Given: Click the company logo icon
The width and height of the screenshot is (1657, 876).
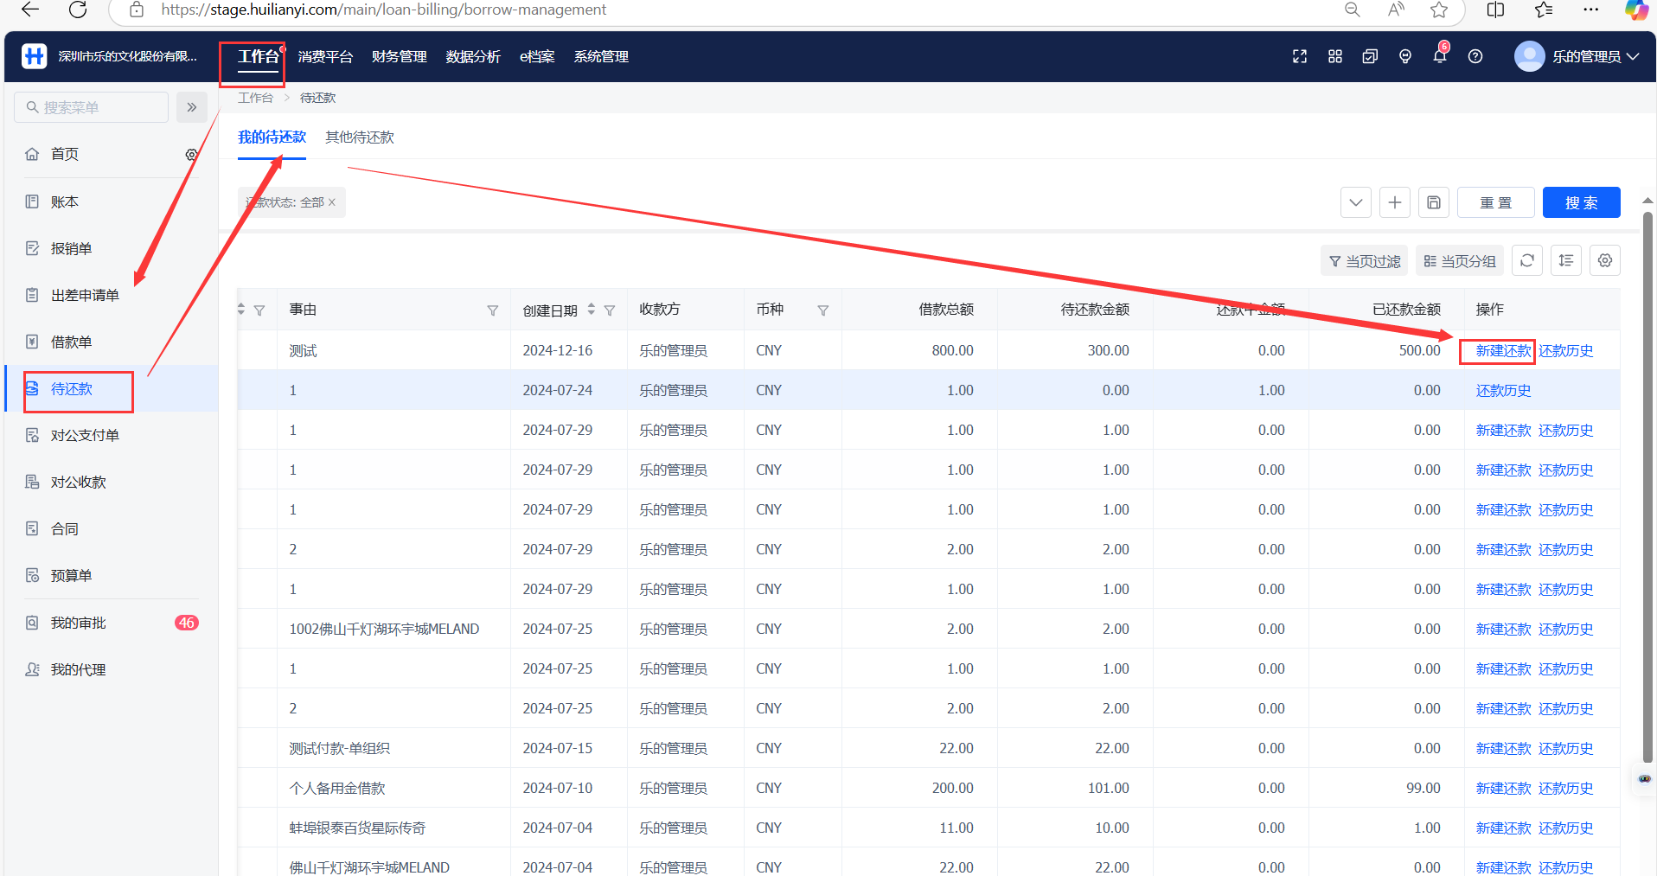Looking at the screenshot, I should 34,56.
